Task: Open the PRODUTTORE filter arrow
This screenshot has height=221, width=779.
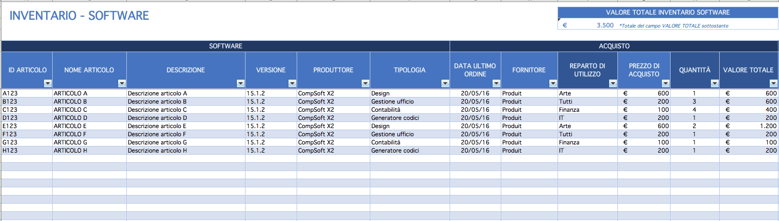Action: click(365, 83)
